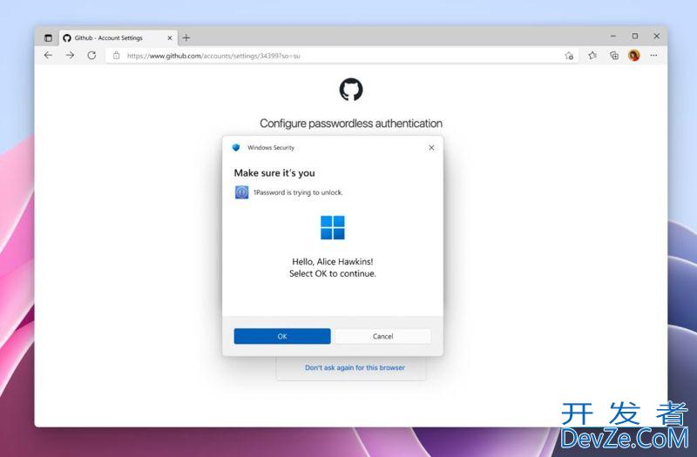Click the 'Make sure it's you' heading
697x457 pixels.
pyautogui.click(x=274, y=173)
